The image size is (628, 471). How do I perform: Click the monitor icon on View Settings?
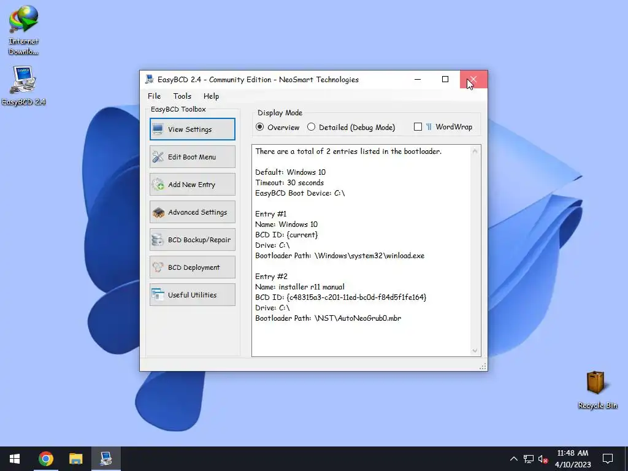click(x=158, y=129)
